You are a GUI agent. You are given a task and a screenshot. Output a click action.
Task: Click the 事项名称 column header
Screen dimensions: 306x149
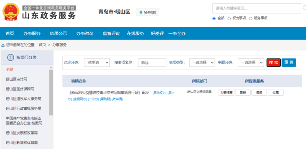pyautogui.click(x=79, y=81)
